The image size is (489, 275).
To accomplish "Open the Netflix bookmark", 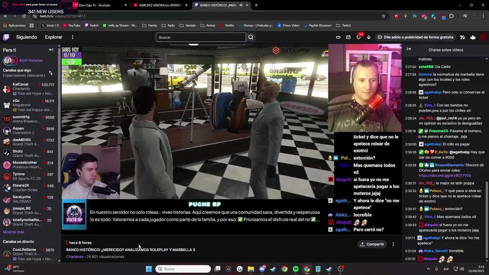I will click(227, 26).
